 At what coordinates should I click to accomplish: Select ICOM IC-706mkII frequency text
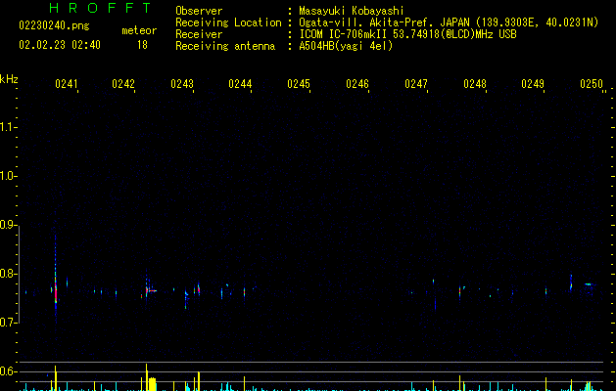407,34
